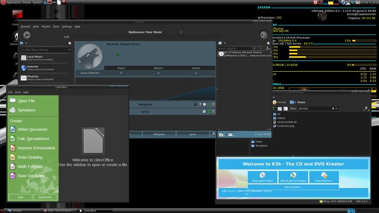Click the Base Database icon
Viewport: 379px width, 213px height.
(13, 176)
